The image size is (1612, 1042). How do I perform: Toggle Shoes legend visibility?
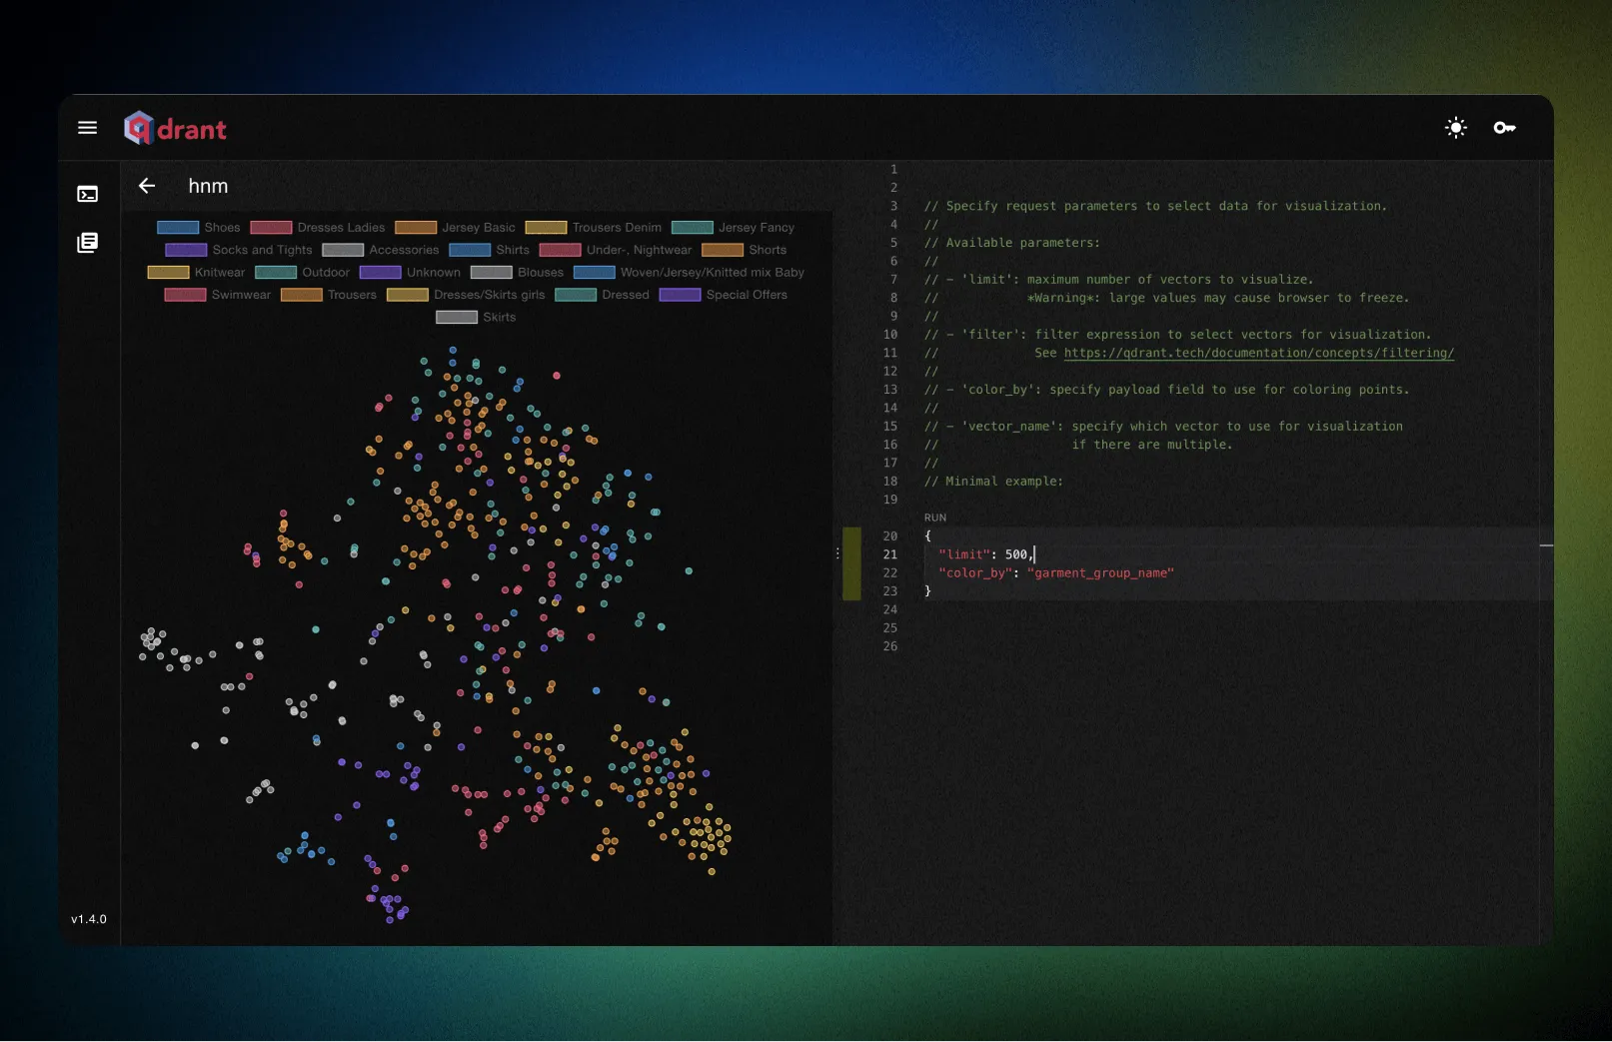point(199,228)
